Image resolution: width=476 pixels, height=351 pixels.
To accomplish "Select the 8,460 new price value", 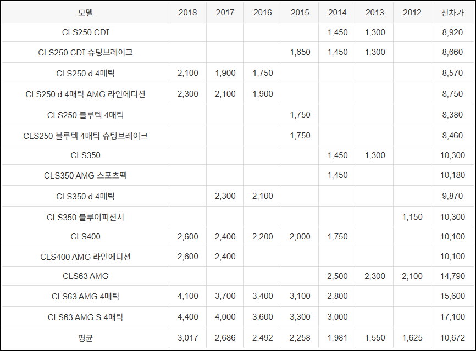I will 452,136.
